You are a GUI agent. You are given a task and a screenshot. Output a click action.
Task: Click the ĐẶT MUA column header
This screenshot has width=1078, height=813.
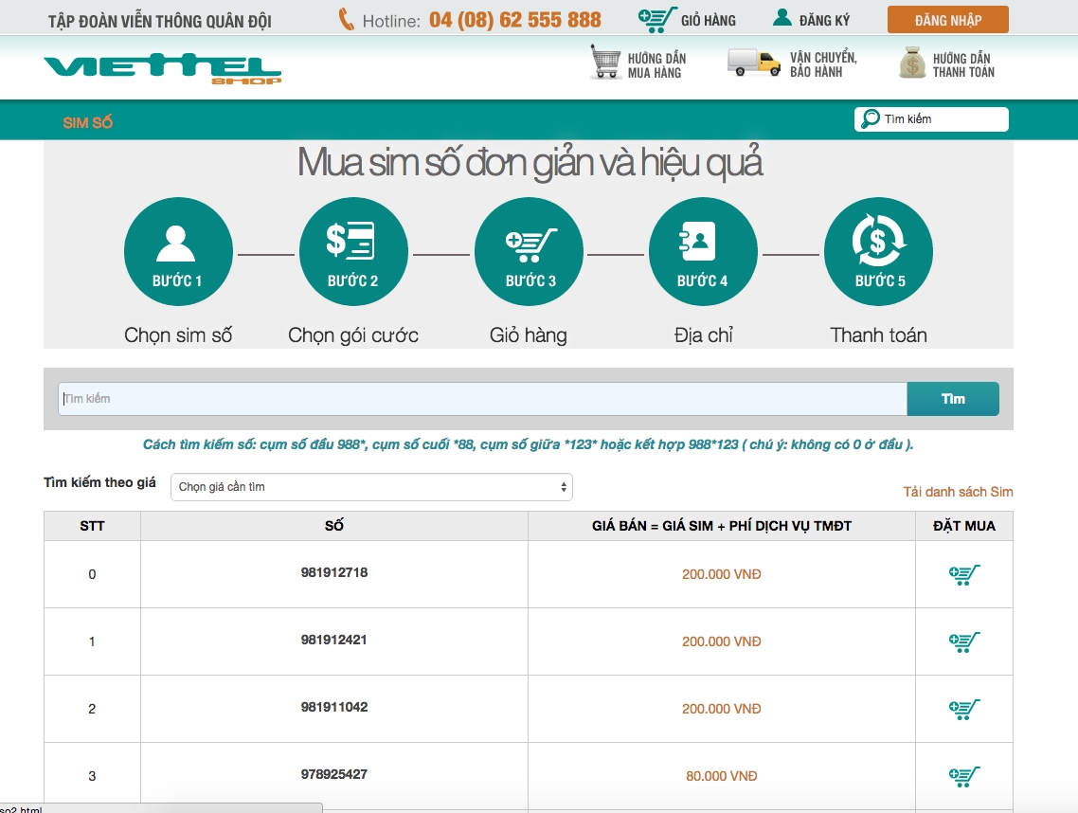(x=964, y=526)
